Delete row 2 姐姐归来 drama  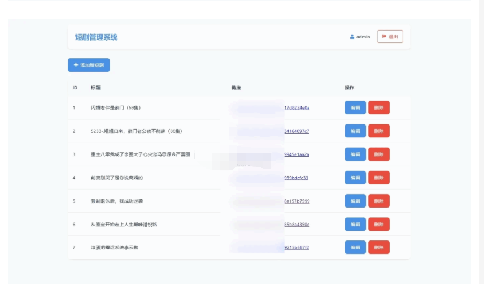(x=379, y=131)
